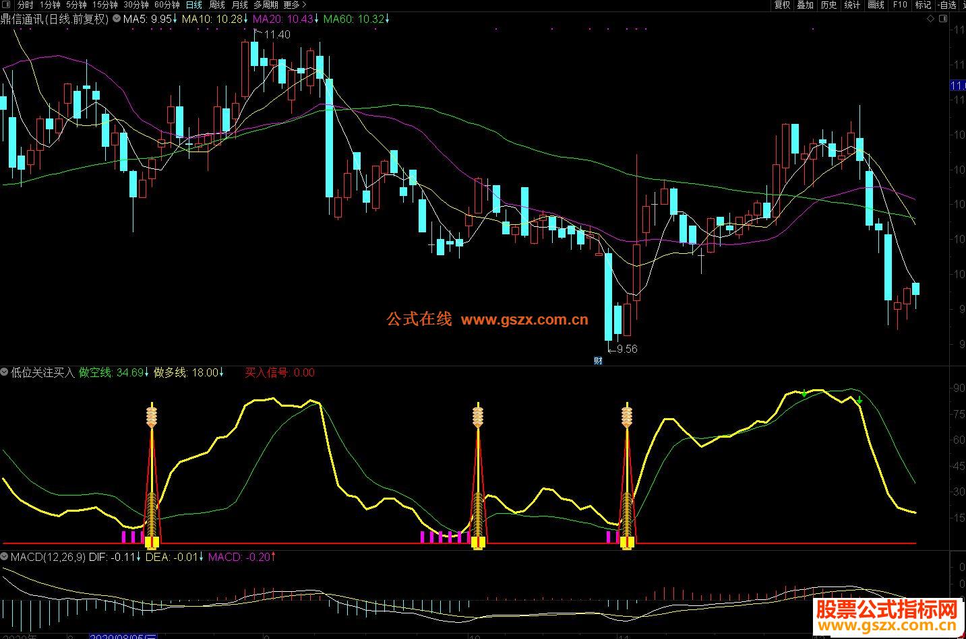
Task: Click the 低位关注买入 indicator name
Action: pyautogui.click(x=43, y=372)
